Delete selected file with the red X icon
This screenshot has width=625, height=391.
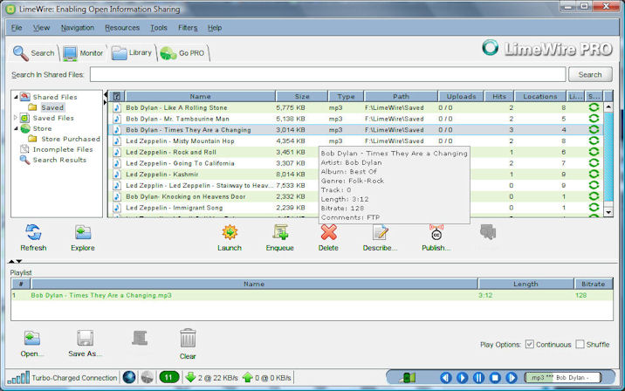328,232
